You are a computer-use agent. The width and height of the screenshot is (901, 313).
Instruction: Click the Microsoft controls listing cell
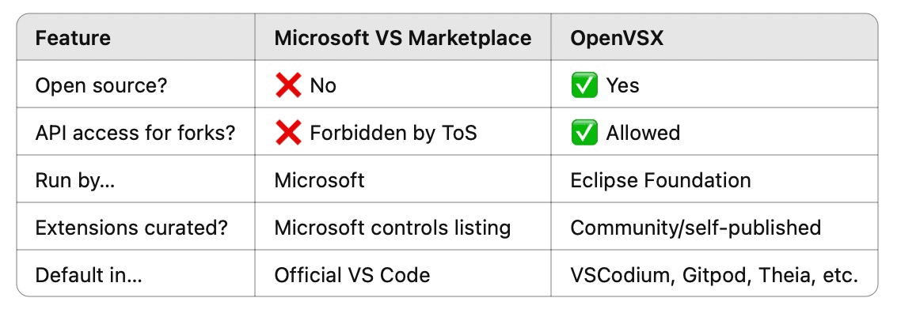[393, 228]
